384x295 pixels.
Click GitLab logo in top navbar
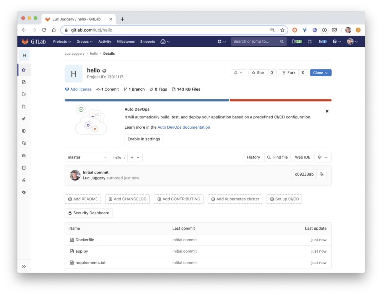point(33,41)
